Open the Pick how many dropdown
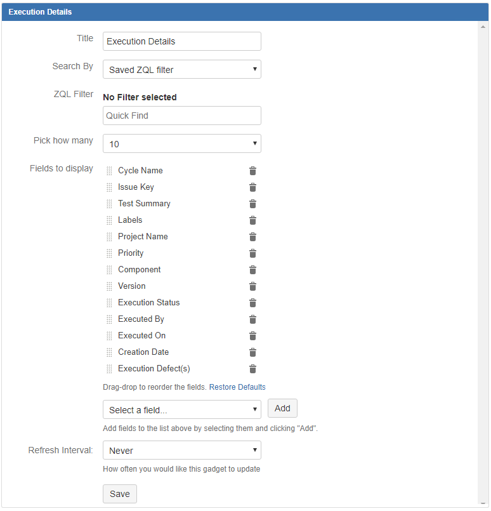Viewport: 491px width, 511px height. 181,143
